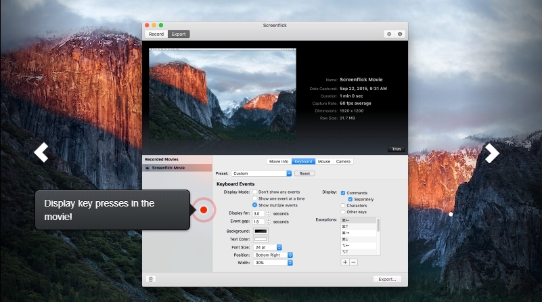The height and width of the screenshot is (302, 542).
Task: Switch to Export mode in toolbar
Action: (x=179, y=35)
